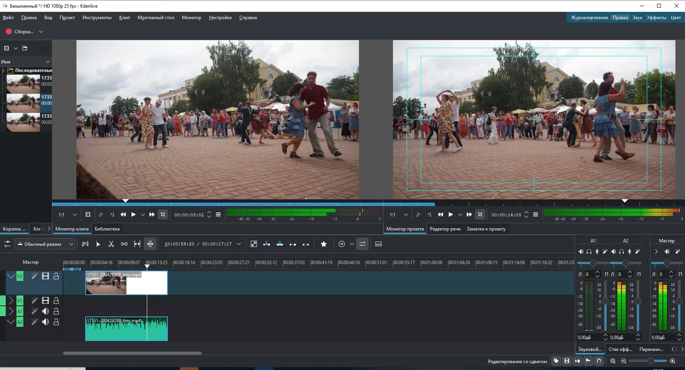Open clip monitor zoom 1:1 dropdown

pyautogui.click(x=75, y=215)
